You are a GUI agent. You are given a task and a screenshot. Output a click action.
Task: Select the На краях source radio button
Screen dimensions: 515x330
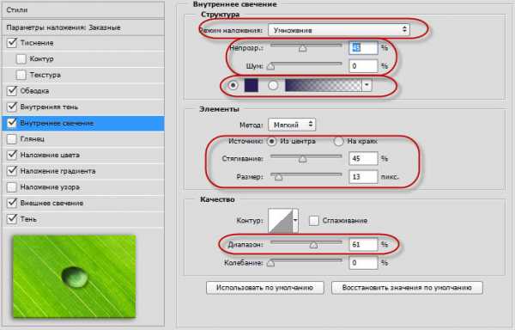tap(338, 141)
